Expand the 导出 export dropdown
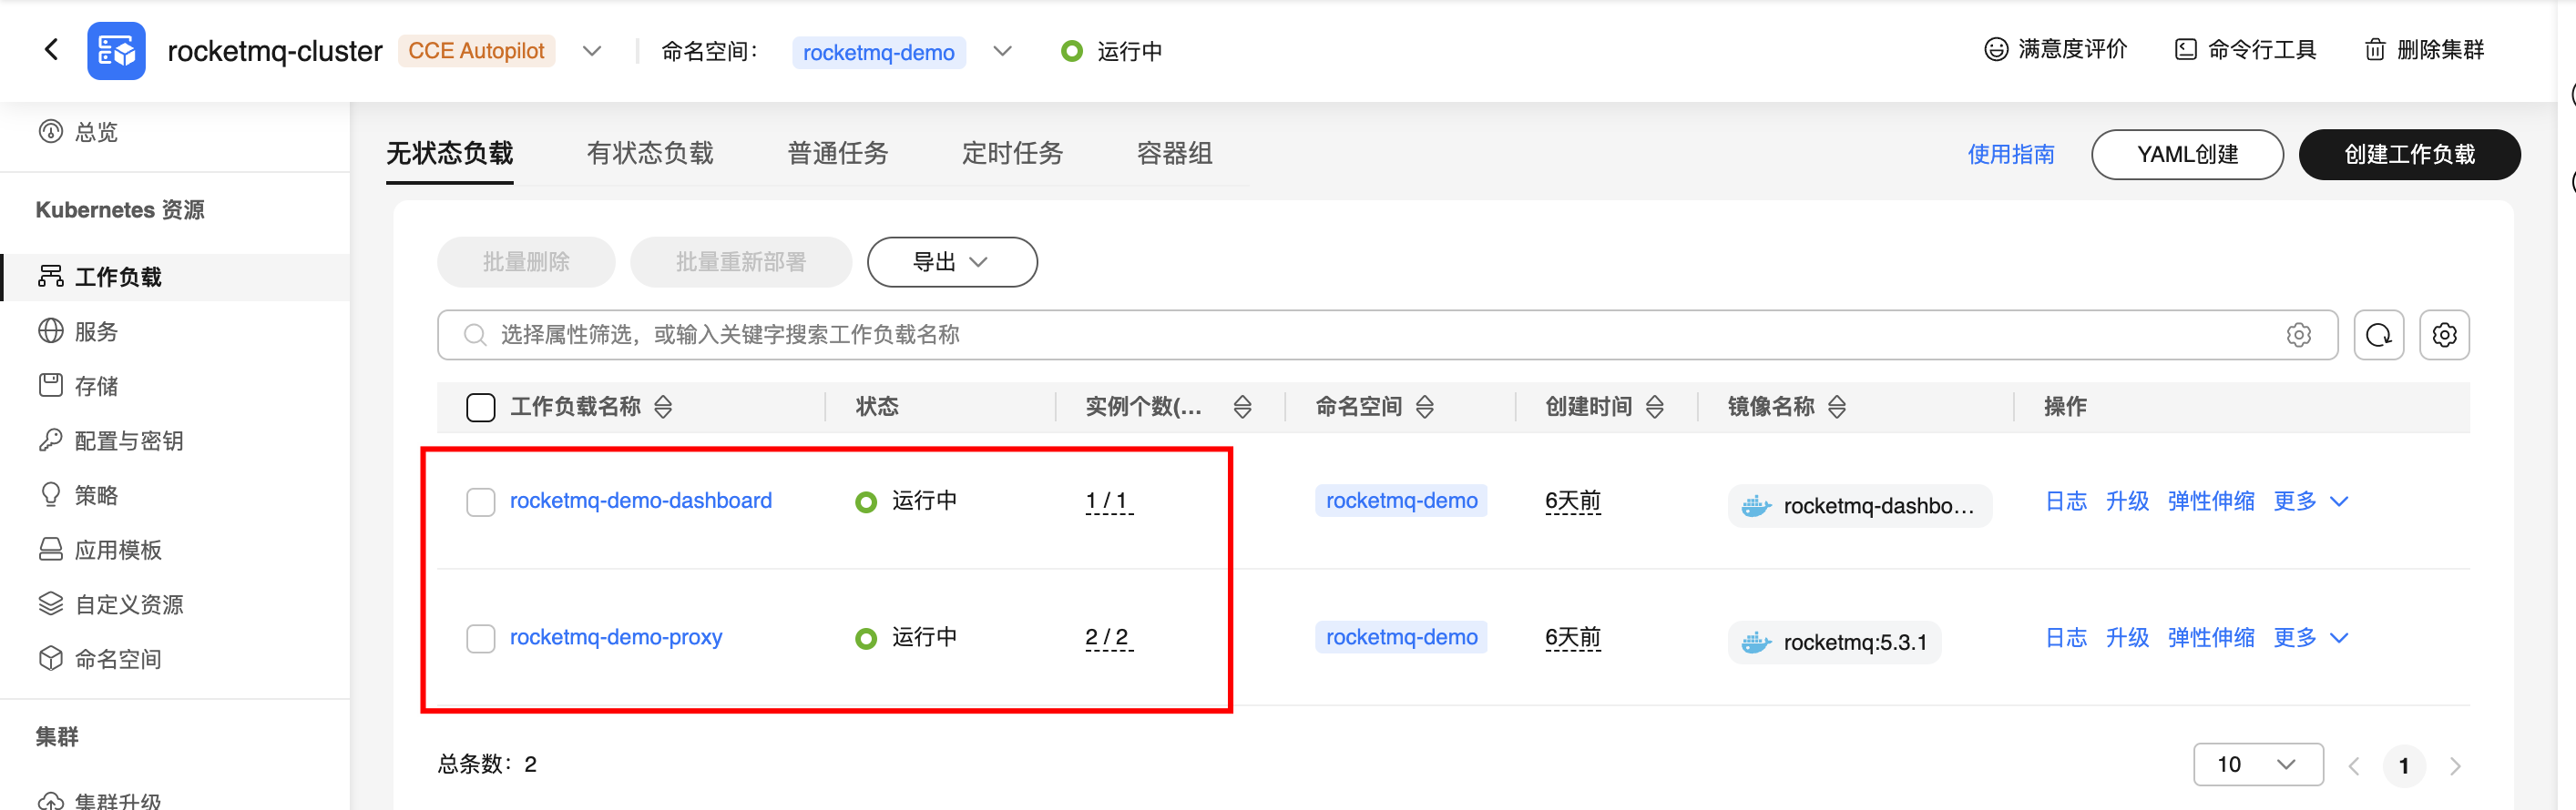This screenshot has height=810, width=2576. click(x=951, y=262)
